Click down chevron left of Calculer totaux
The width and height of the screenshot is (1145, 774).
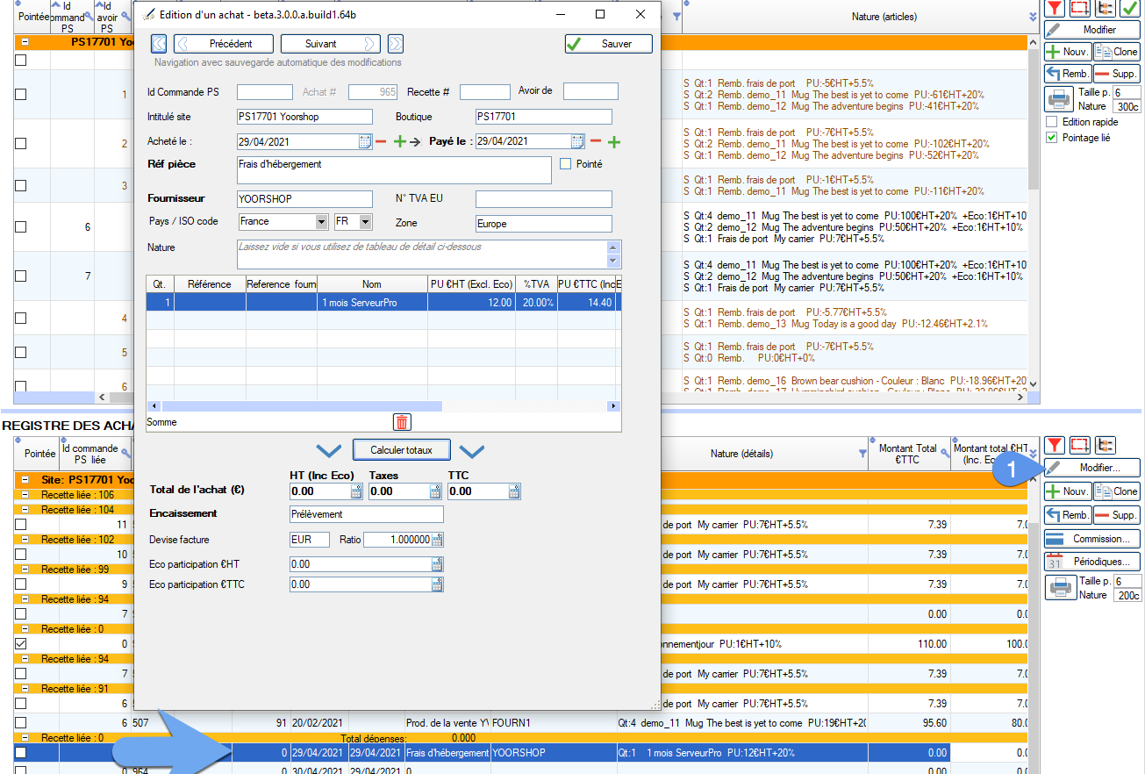pyautogui.click(x=328, y=451)
